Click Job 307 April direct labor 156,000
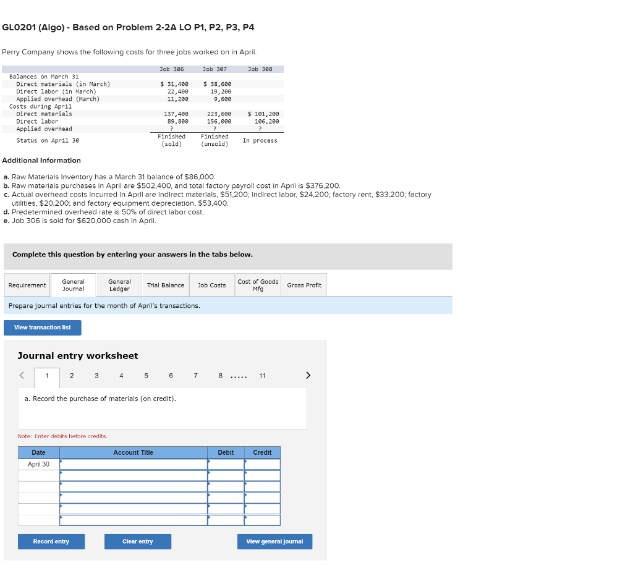 click(x=219, y=122)
